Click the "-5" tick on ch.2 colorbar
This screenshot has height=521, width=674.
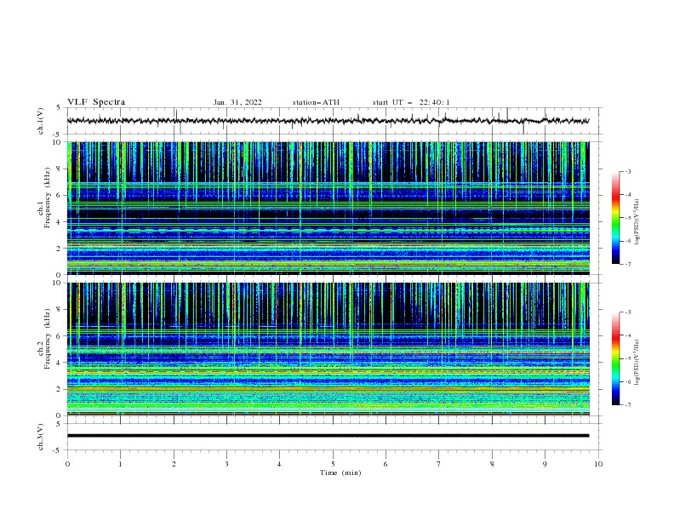click(627, 358)
